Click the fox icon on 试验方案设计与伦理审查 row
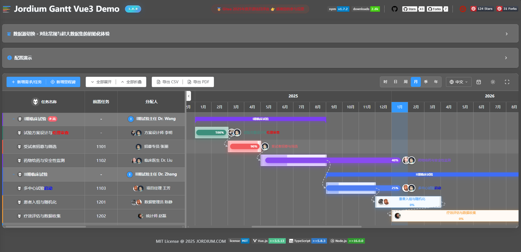This screenshot has width=521, height=252. pyautogui.click(x=19, y=133)
